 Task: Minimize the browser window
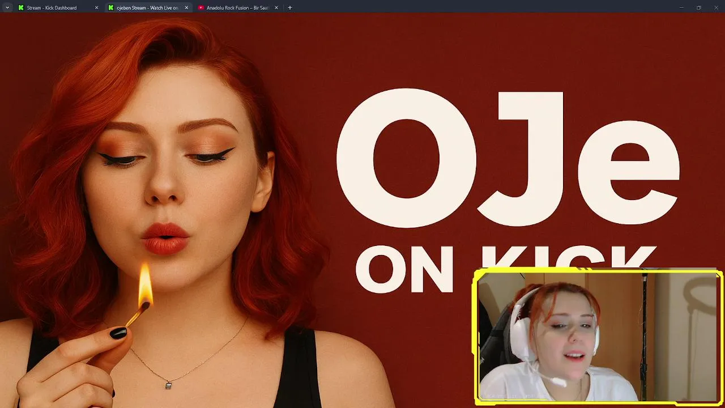(681, 8)
